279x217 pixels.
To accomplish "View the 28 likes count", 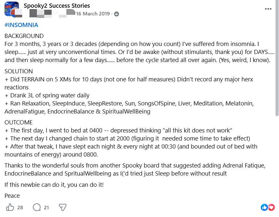I will (20, 208).
